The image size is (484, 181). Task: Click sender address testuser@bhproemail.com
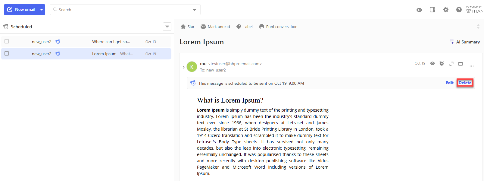[235, 64]
